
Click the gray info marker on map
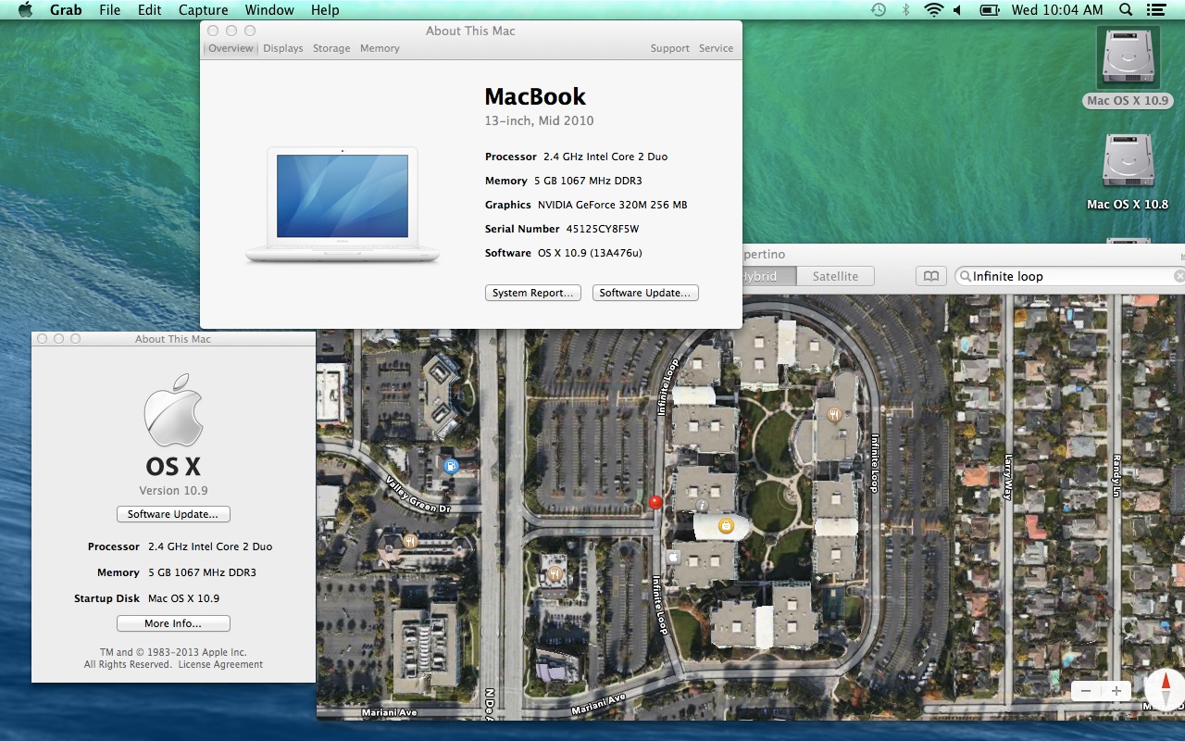702,505
